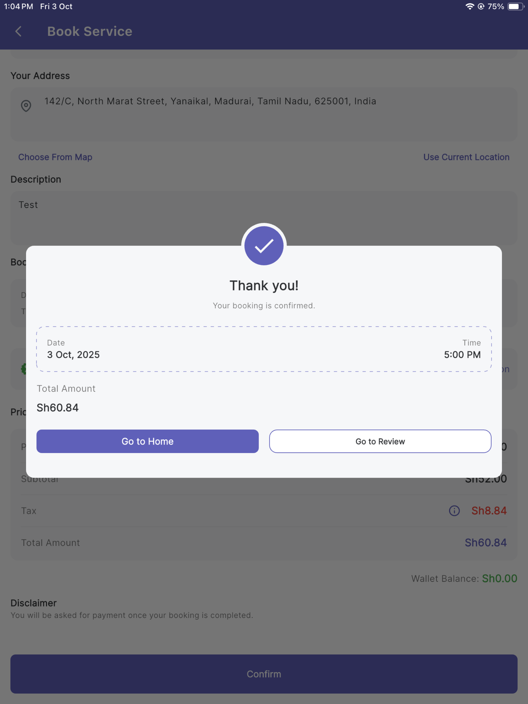Click the Description field containing Test

264,218
